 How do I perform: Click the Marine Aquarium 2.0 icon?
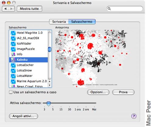[13, 81]
